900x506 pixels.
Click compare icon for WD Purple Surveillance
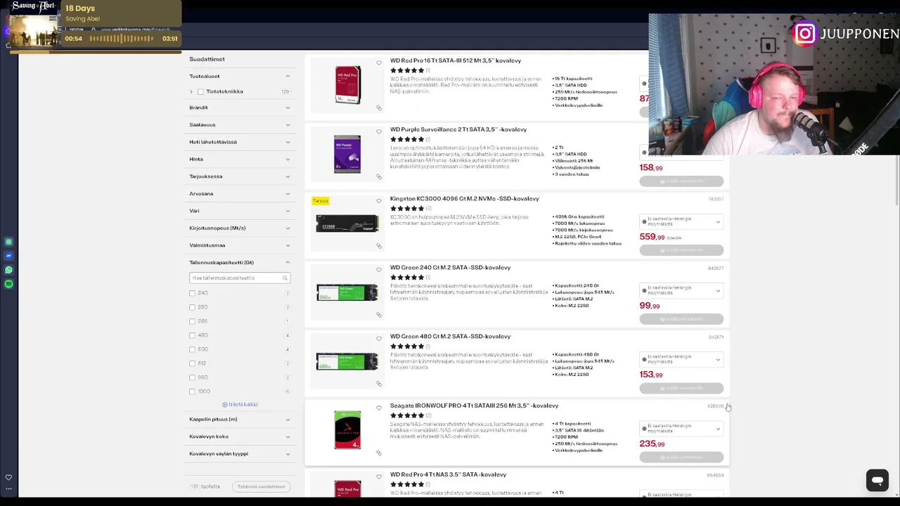tap(379, 176)
